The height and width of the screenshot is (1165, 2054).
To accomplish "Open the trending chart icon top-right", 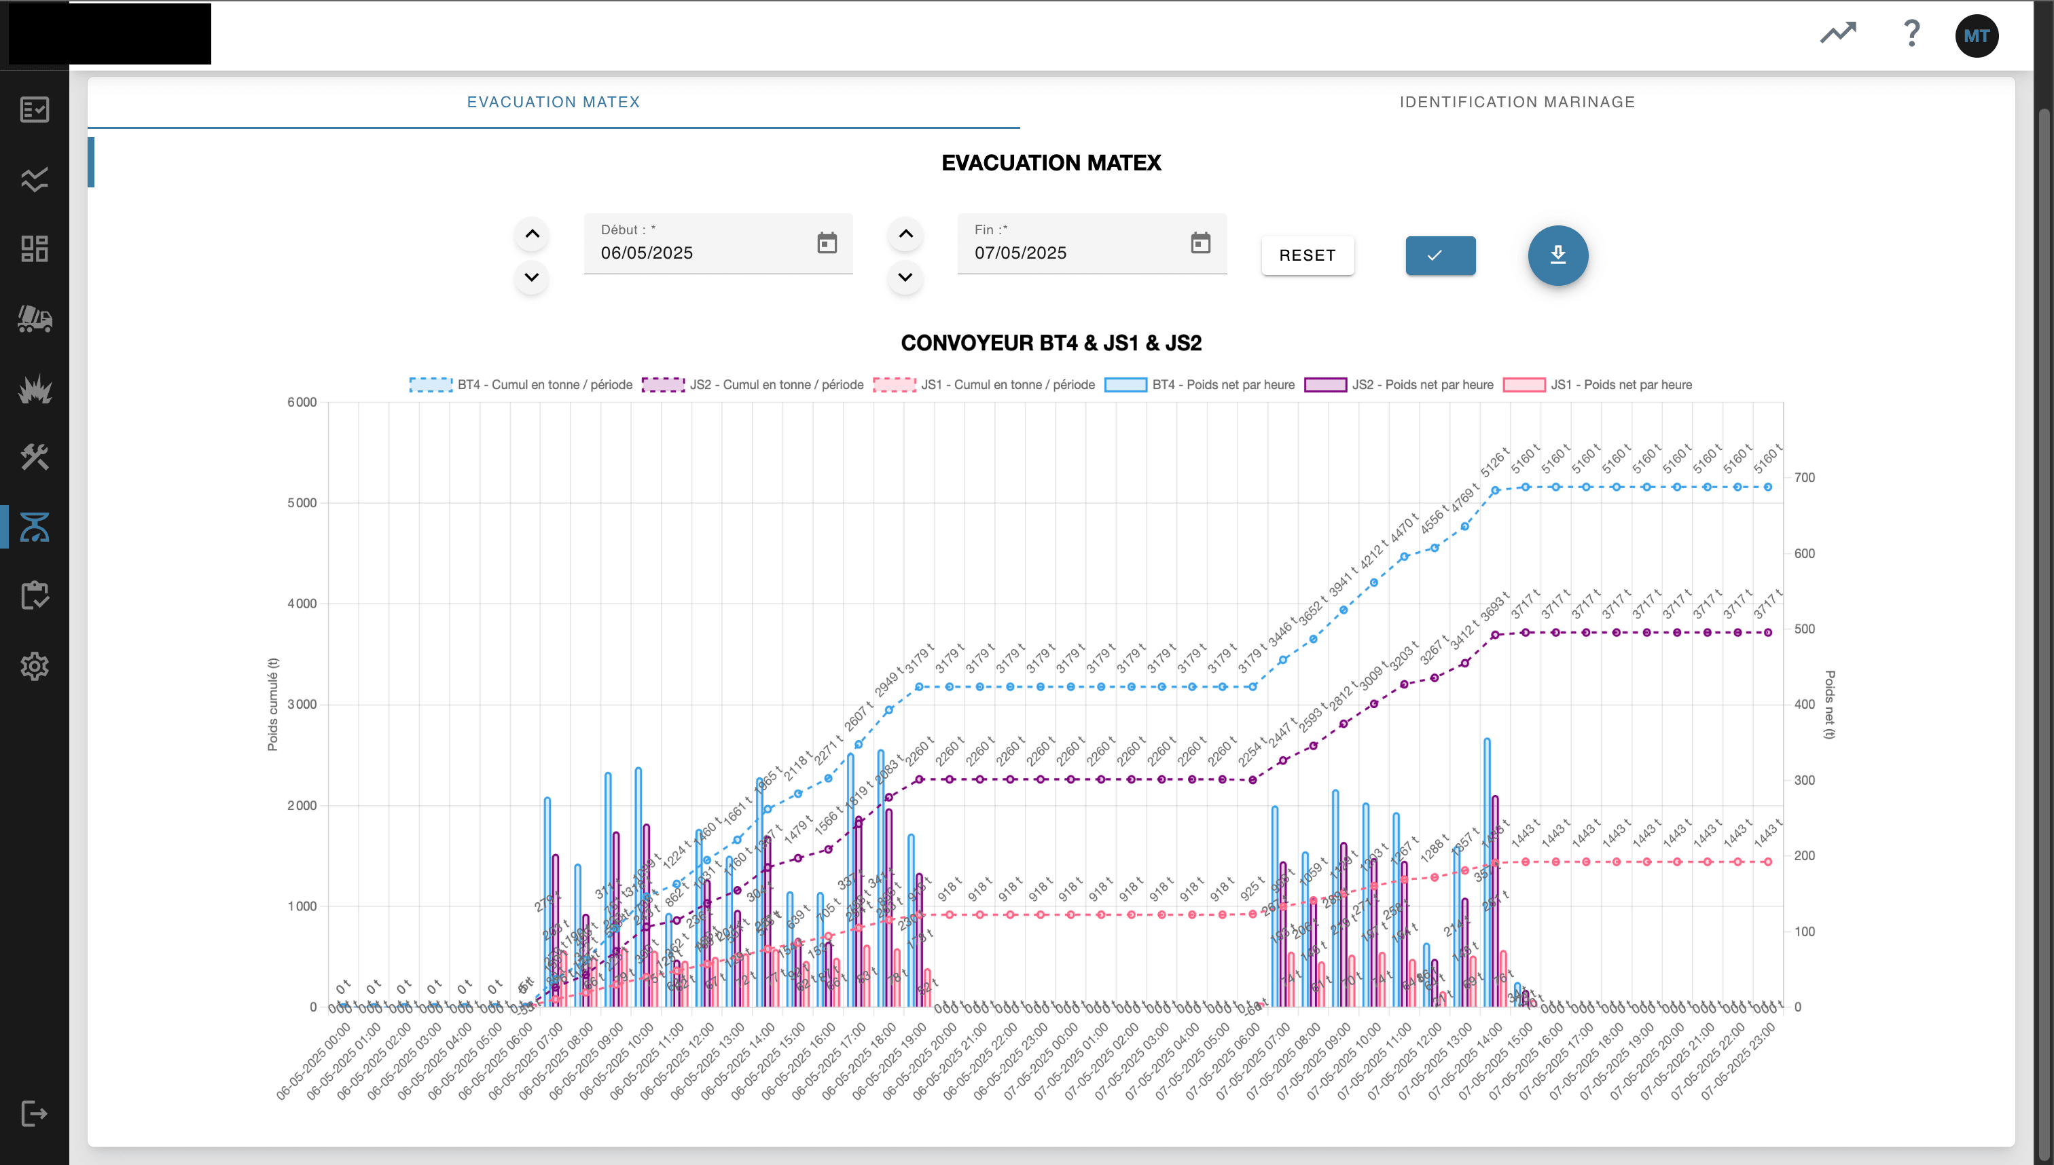I will point(1838,34).
